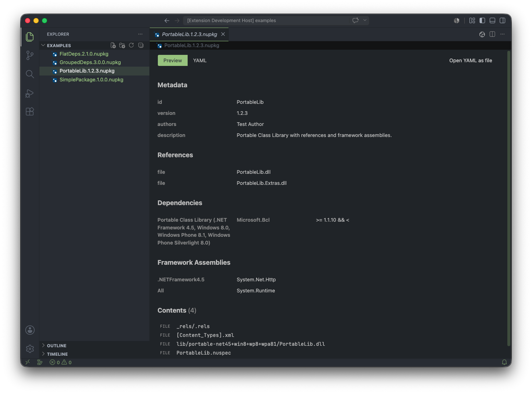Screen dimensions: 532x394
Task: Open the Explorer view in activity bar
Action: (30, 37)
